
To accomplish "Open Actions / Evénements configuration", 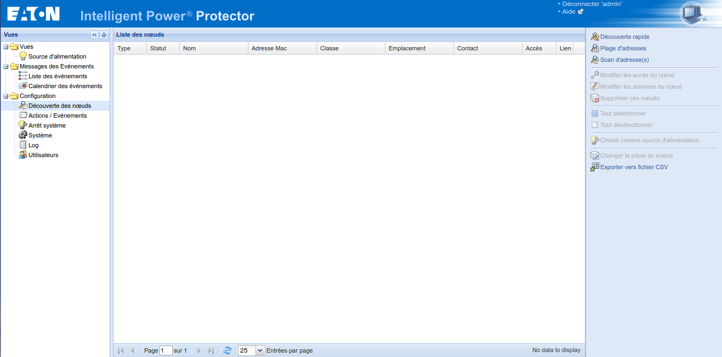I will tap(58, 116).
